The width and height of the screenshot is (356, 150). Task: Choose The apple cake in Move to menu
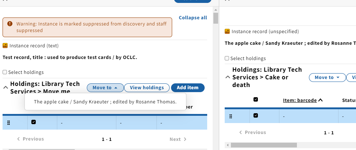[x=105, y=102]
